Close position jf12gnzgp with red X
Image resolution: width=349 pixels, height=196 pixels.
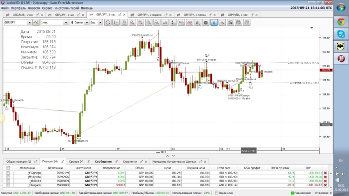[325, 173]
